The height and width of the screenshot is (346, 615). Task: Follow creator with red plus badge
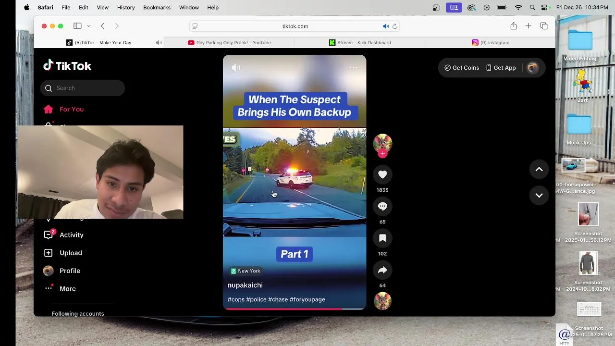tap(382, 153)
